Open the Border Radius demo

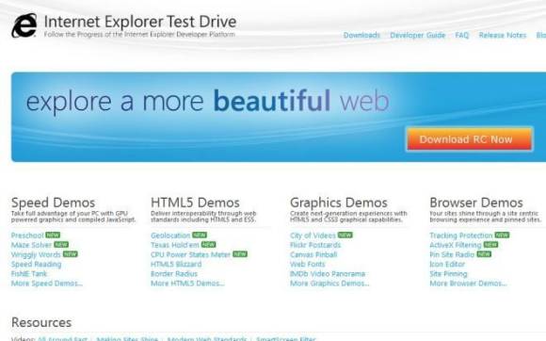coord(174,274)
